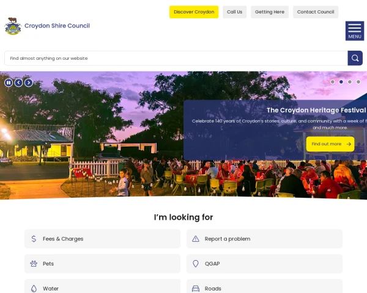
Task: Open the Call Us link
Action: click(234, 12)
